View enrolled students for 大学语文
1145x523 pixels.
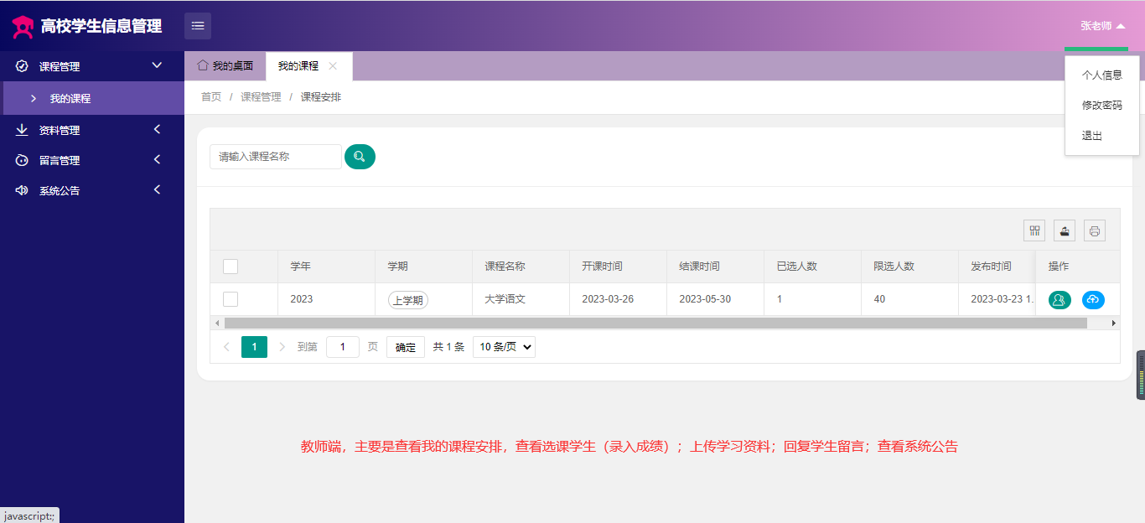pos(1060,300)
